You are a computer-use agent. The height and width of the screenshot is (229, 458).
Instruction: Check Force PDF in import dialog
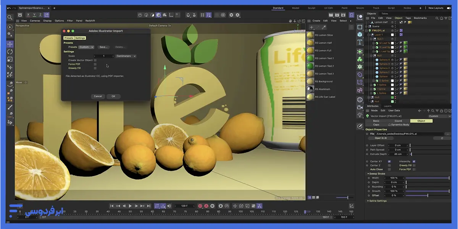tap(95, 64)
